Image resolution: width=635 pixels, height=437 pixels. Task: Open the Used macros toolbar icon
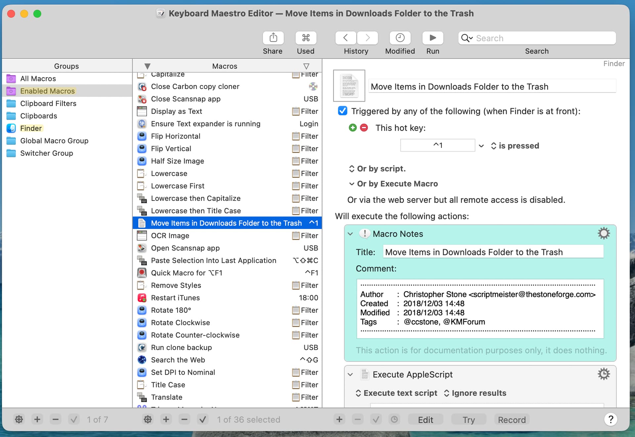pos(306,38)
